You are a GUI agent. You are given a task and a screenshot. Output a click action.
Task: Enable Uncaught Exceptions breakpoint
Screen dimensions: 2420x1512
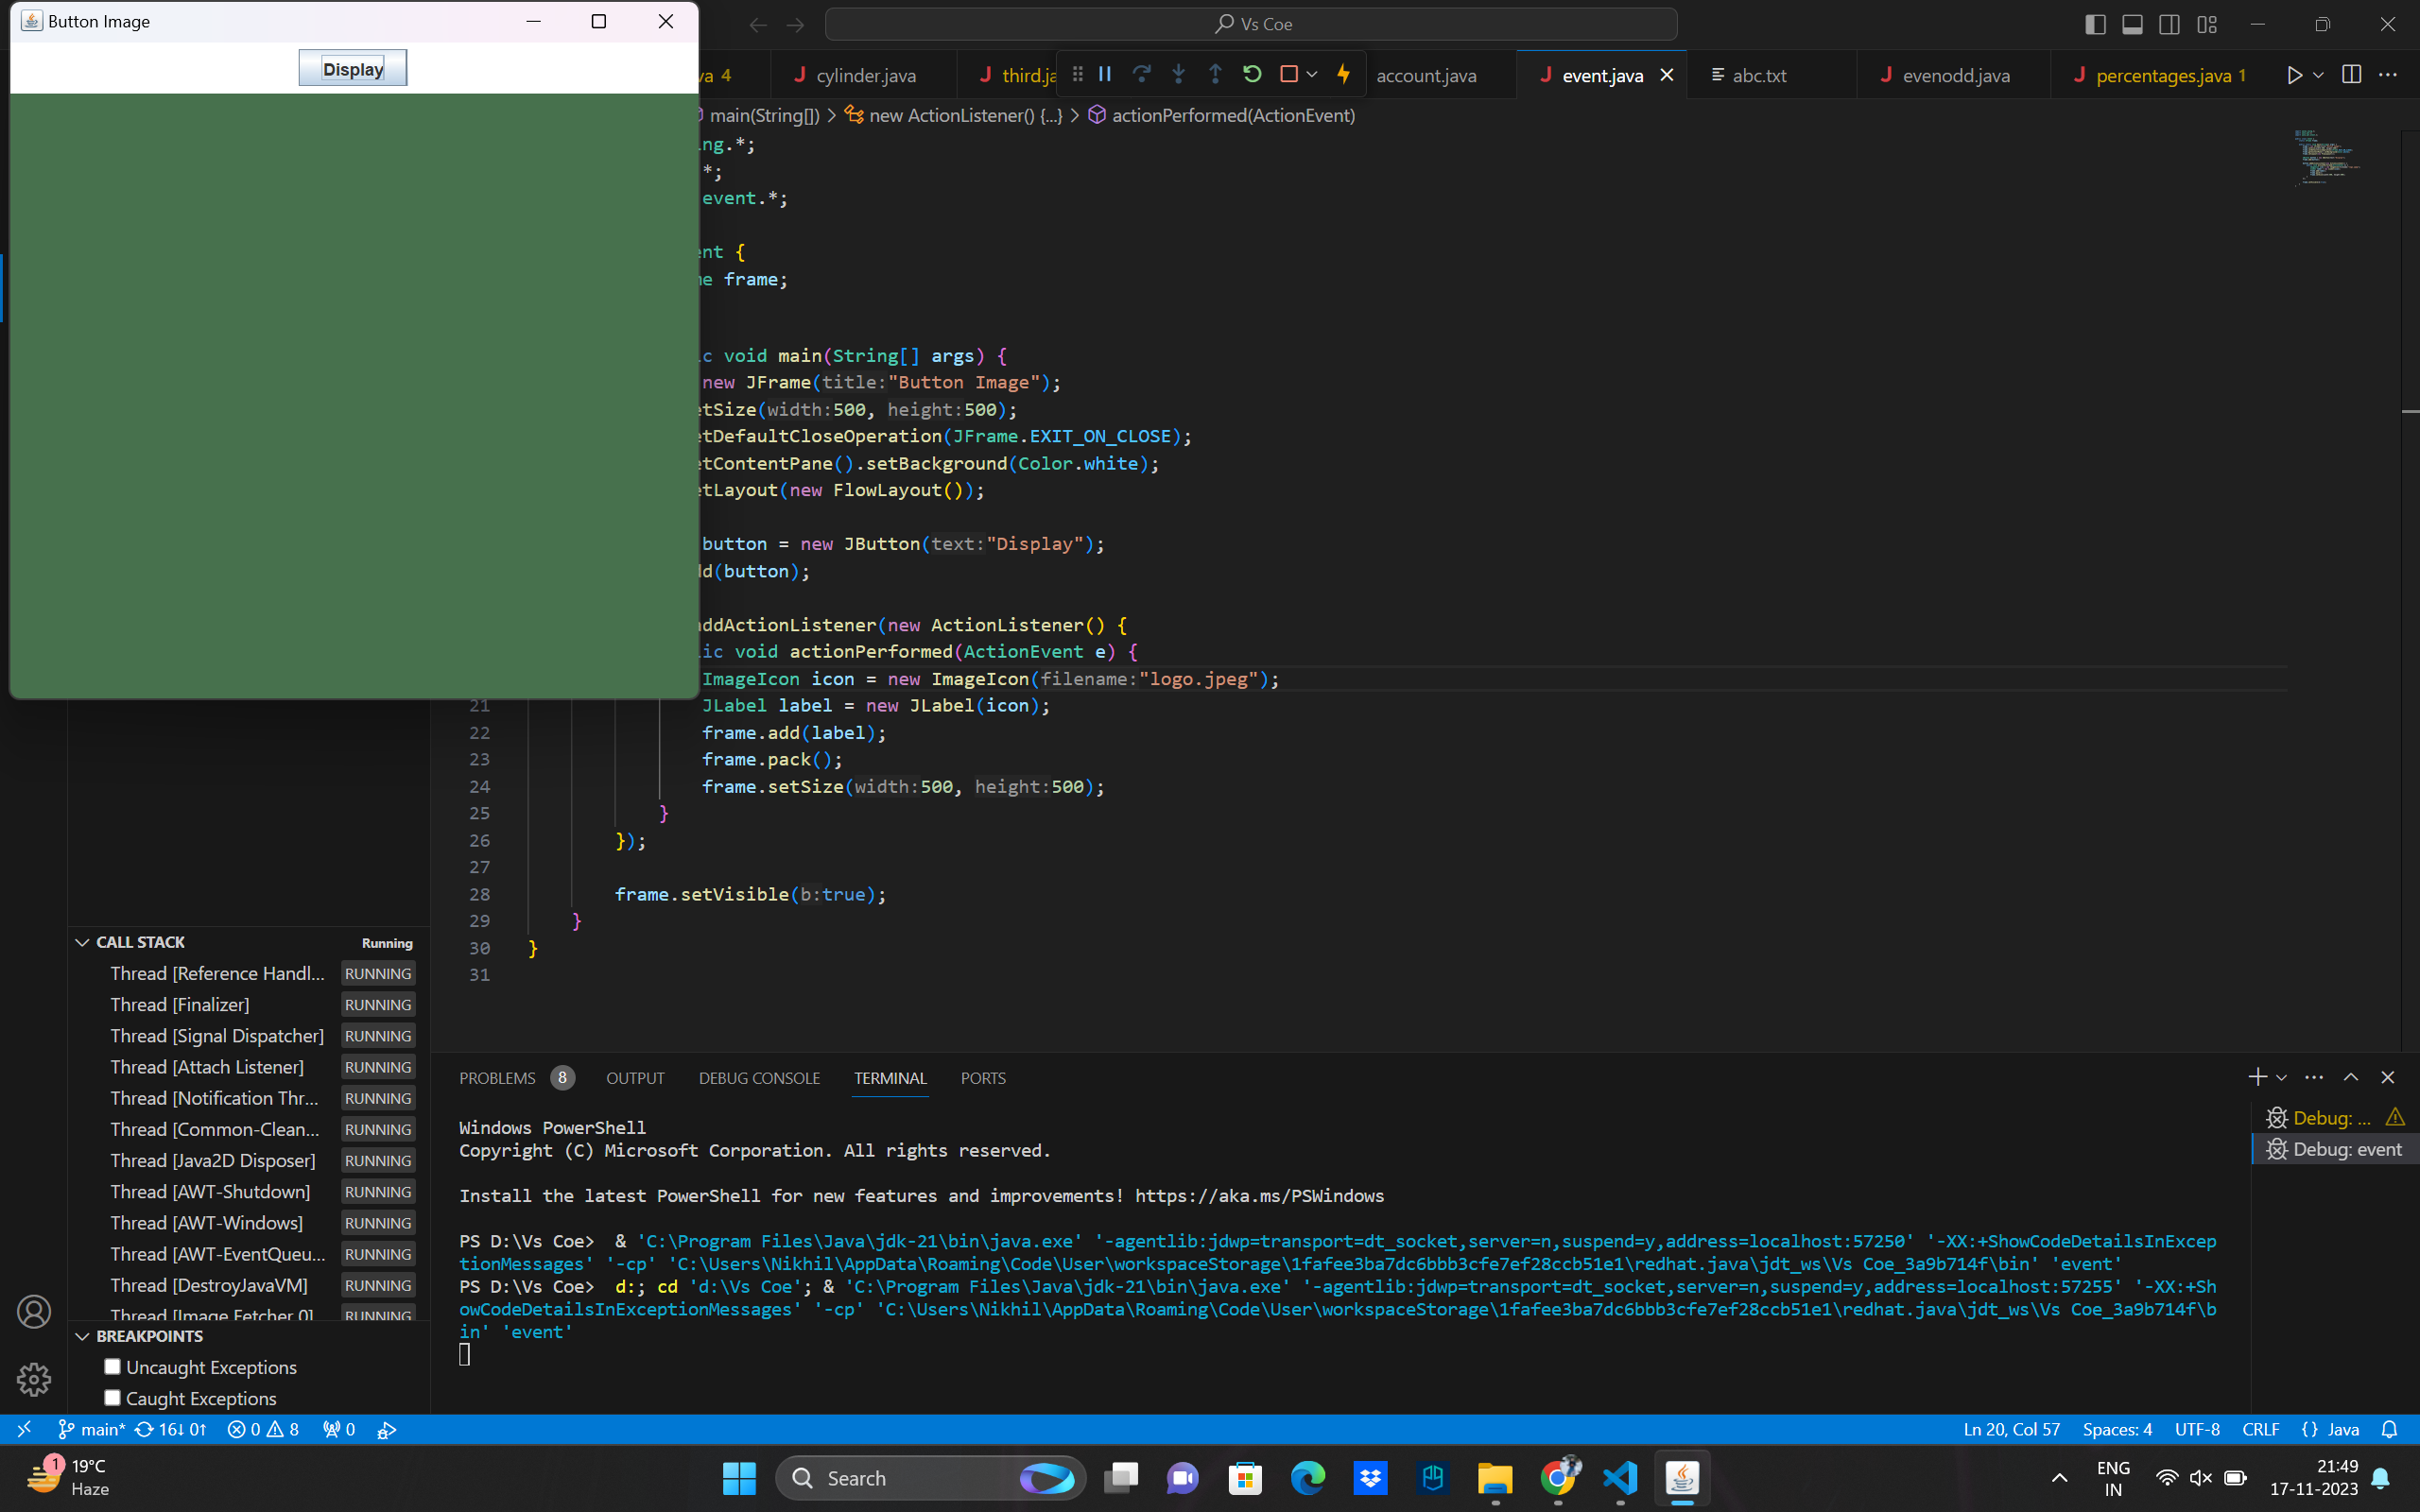[112, 1366]
